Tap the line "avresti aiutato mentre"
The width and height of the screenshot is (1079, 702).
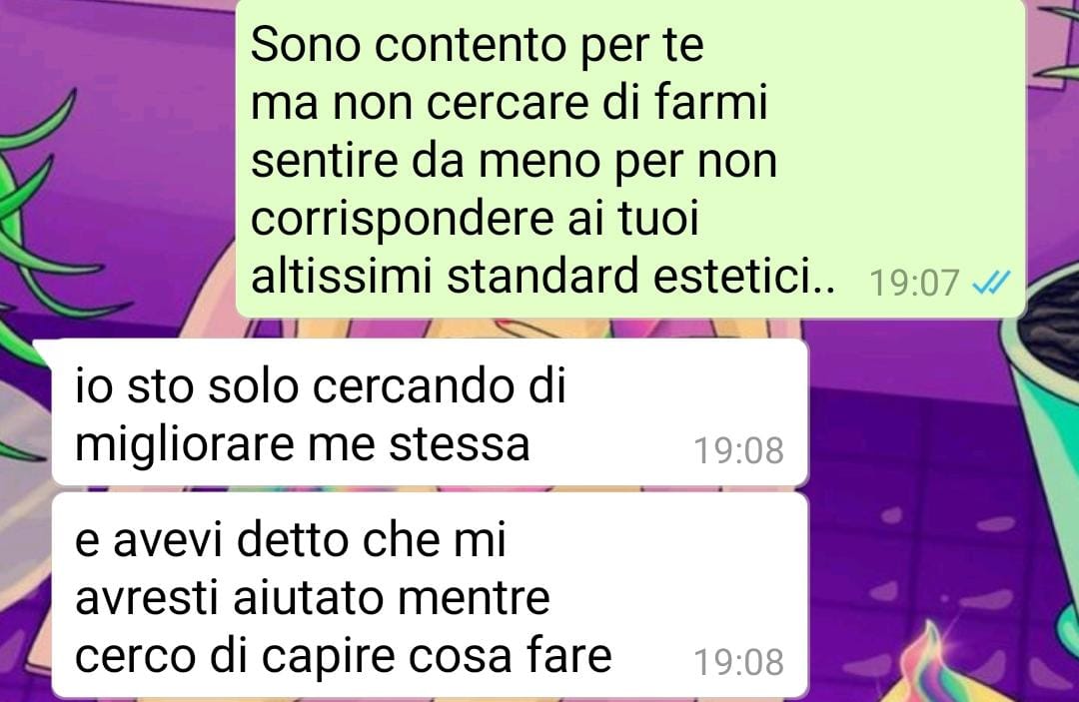pos(313,598)
